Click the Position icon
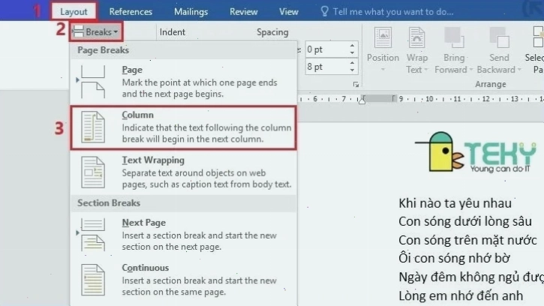This screenshot has height=306, width=544. point(383,37)
